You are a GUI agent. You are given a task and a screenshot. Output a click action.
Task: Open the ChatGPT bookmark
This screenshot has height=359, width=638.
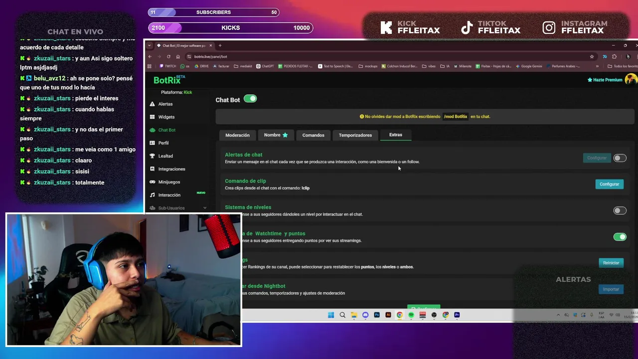pyautogui.click(x=265, y=66)
